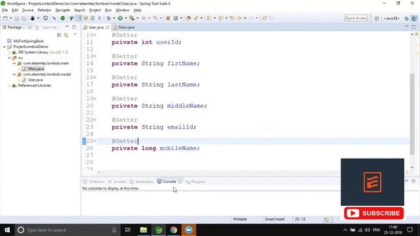This screenshot has width=420, height=236.
Task: Open Windows File Explorer on taskbar
Action: click(143, 230)
